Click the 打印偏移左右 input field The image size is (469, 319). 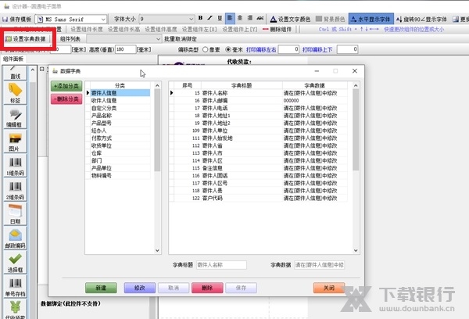tap(288, 49)
